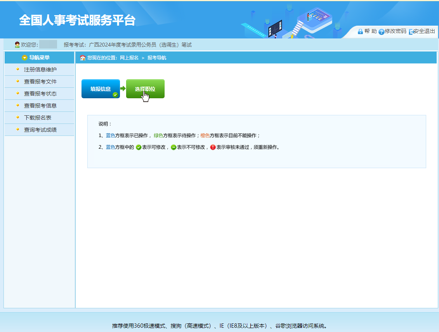Click the user avatar icon beside 欢迎您
The height and width of the screenshot is (332, 439).
point(17,45)
